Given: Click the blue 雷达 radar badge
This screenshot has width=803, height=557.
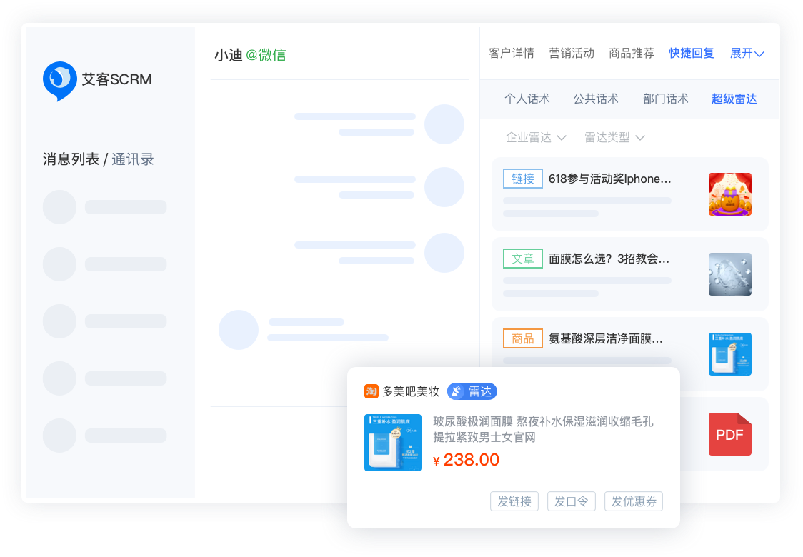Looking at the screenshot, I should [x=472, y=391].
